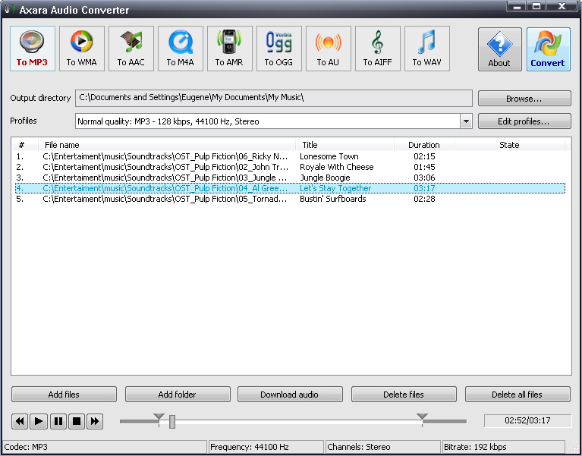Skip forward with the fast-forward button

coord(95,421)
